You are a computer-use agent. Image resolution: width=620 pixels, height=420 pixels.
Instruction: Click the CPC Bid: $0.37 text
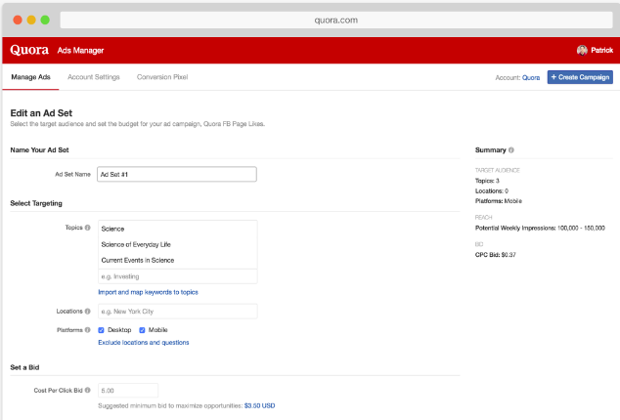[x=495, y=255]
